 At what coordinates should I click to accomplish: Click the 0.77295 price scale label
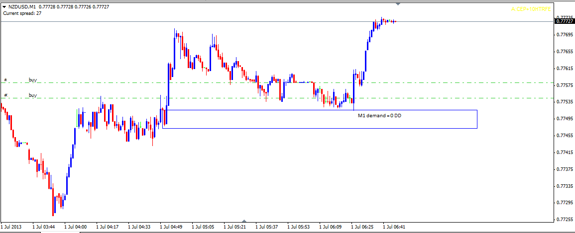coord(565,203)
